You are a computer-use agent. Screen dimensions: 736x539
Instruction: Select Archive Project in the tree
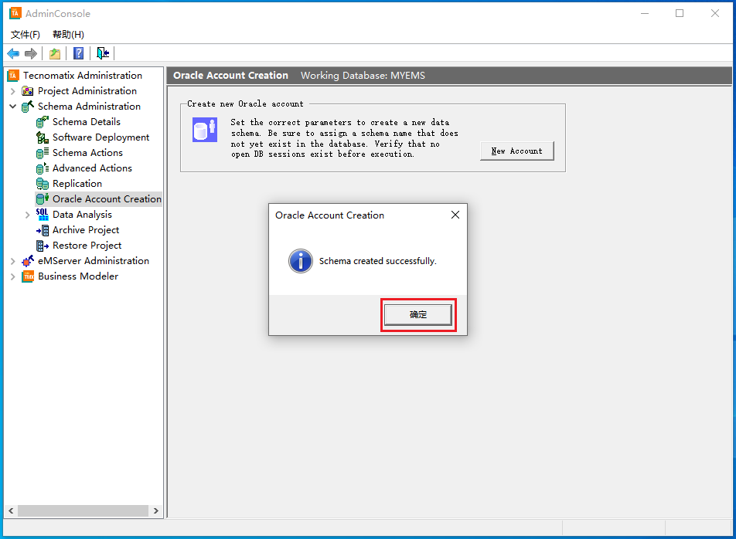tap(86, 230)
